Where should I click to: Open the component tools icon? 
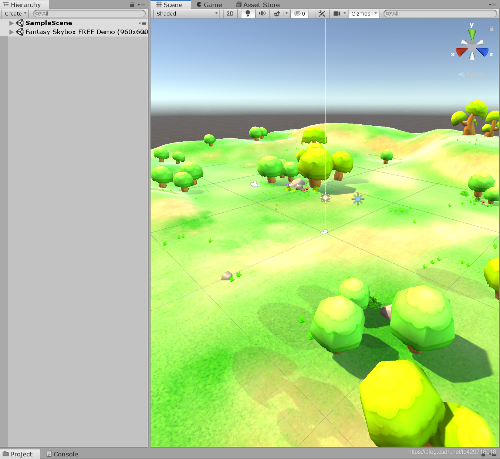pos(322,14)
